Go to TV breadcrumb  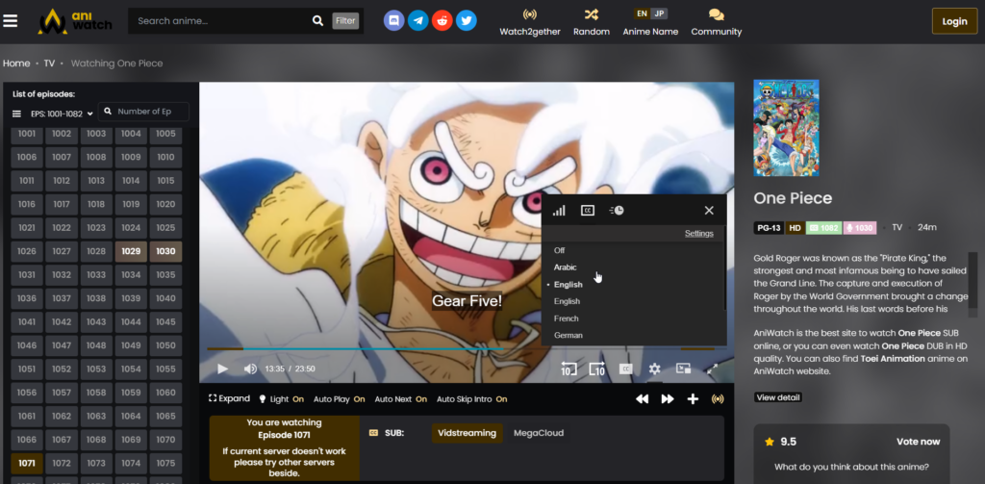click(49, 64)
